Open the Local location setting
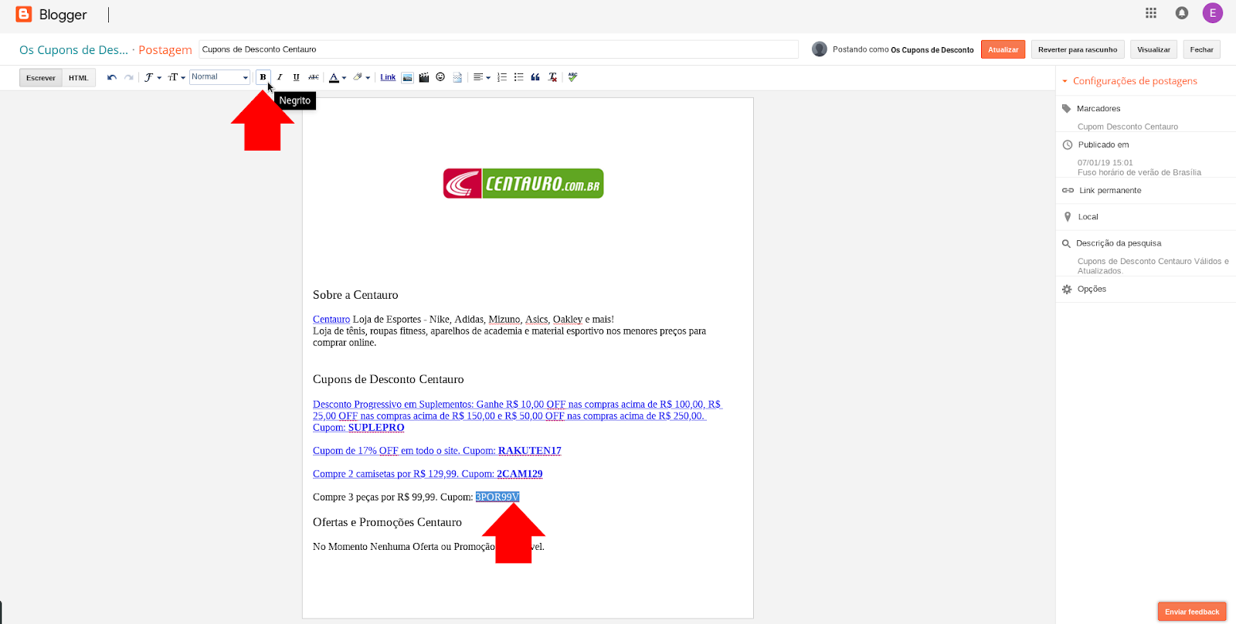The width and height of the screenshot is (1236, 624). point(1088,217)
